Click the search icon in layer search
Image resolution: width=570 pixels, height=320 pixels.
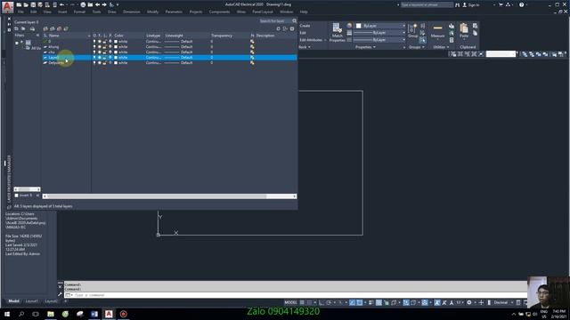[x=295, y=21]
